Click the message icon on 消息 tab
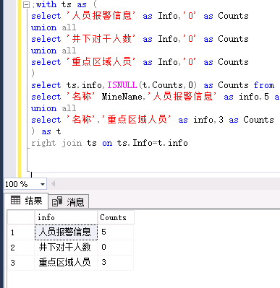Viewport: 280px width, 288px height. click(57, 201)
